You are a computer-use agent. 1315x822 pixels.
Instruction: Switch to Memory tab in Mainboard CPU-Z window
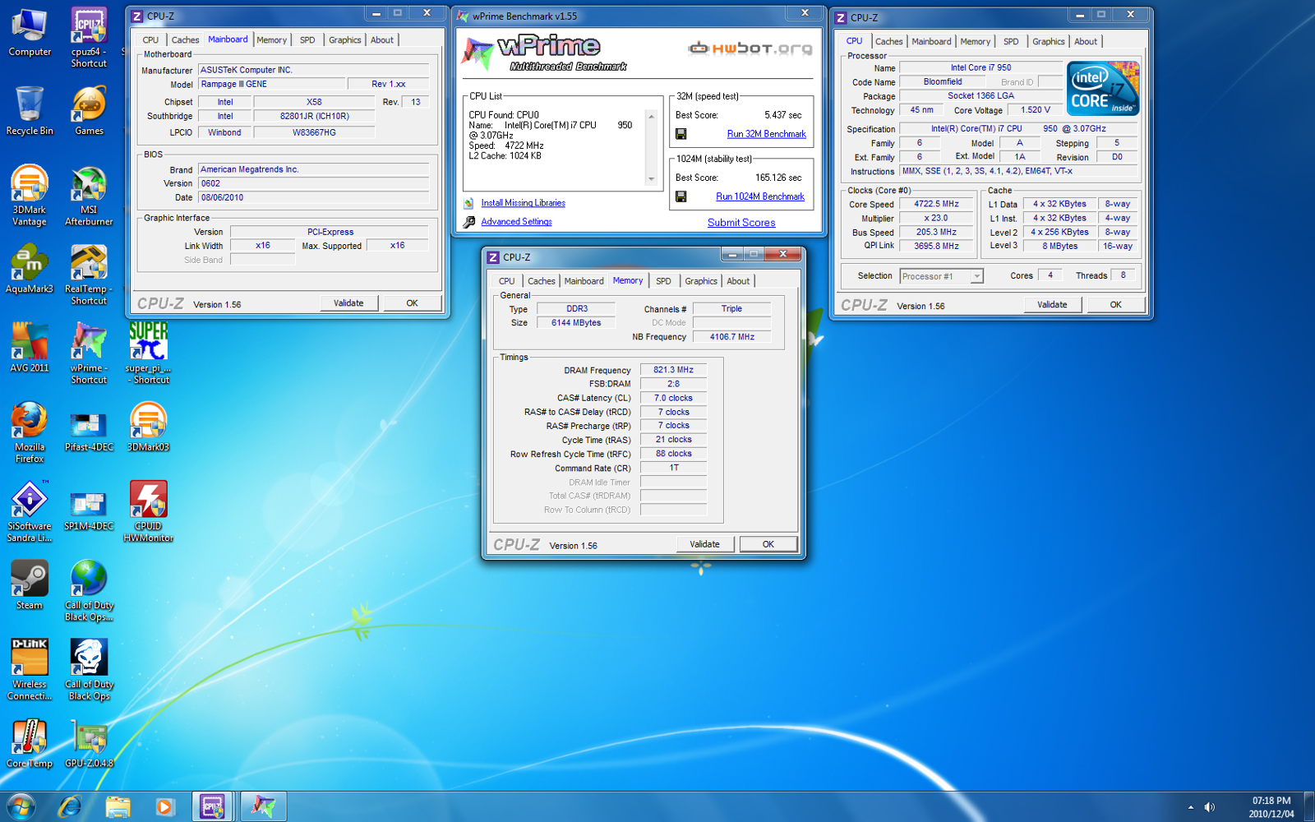271,39
